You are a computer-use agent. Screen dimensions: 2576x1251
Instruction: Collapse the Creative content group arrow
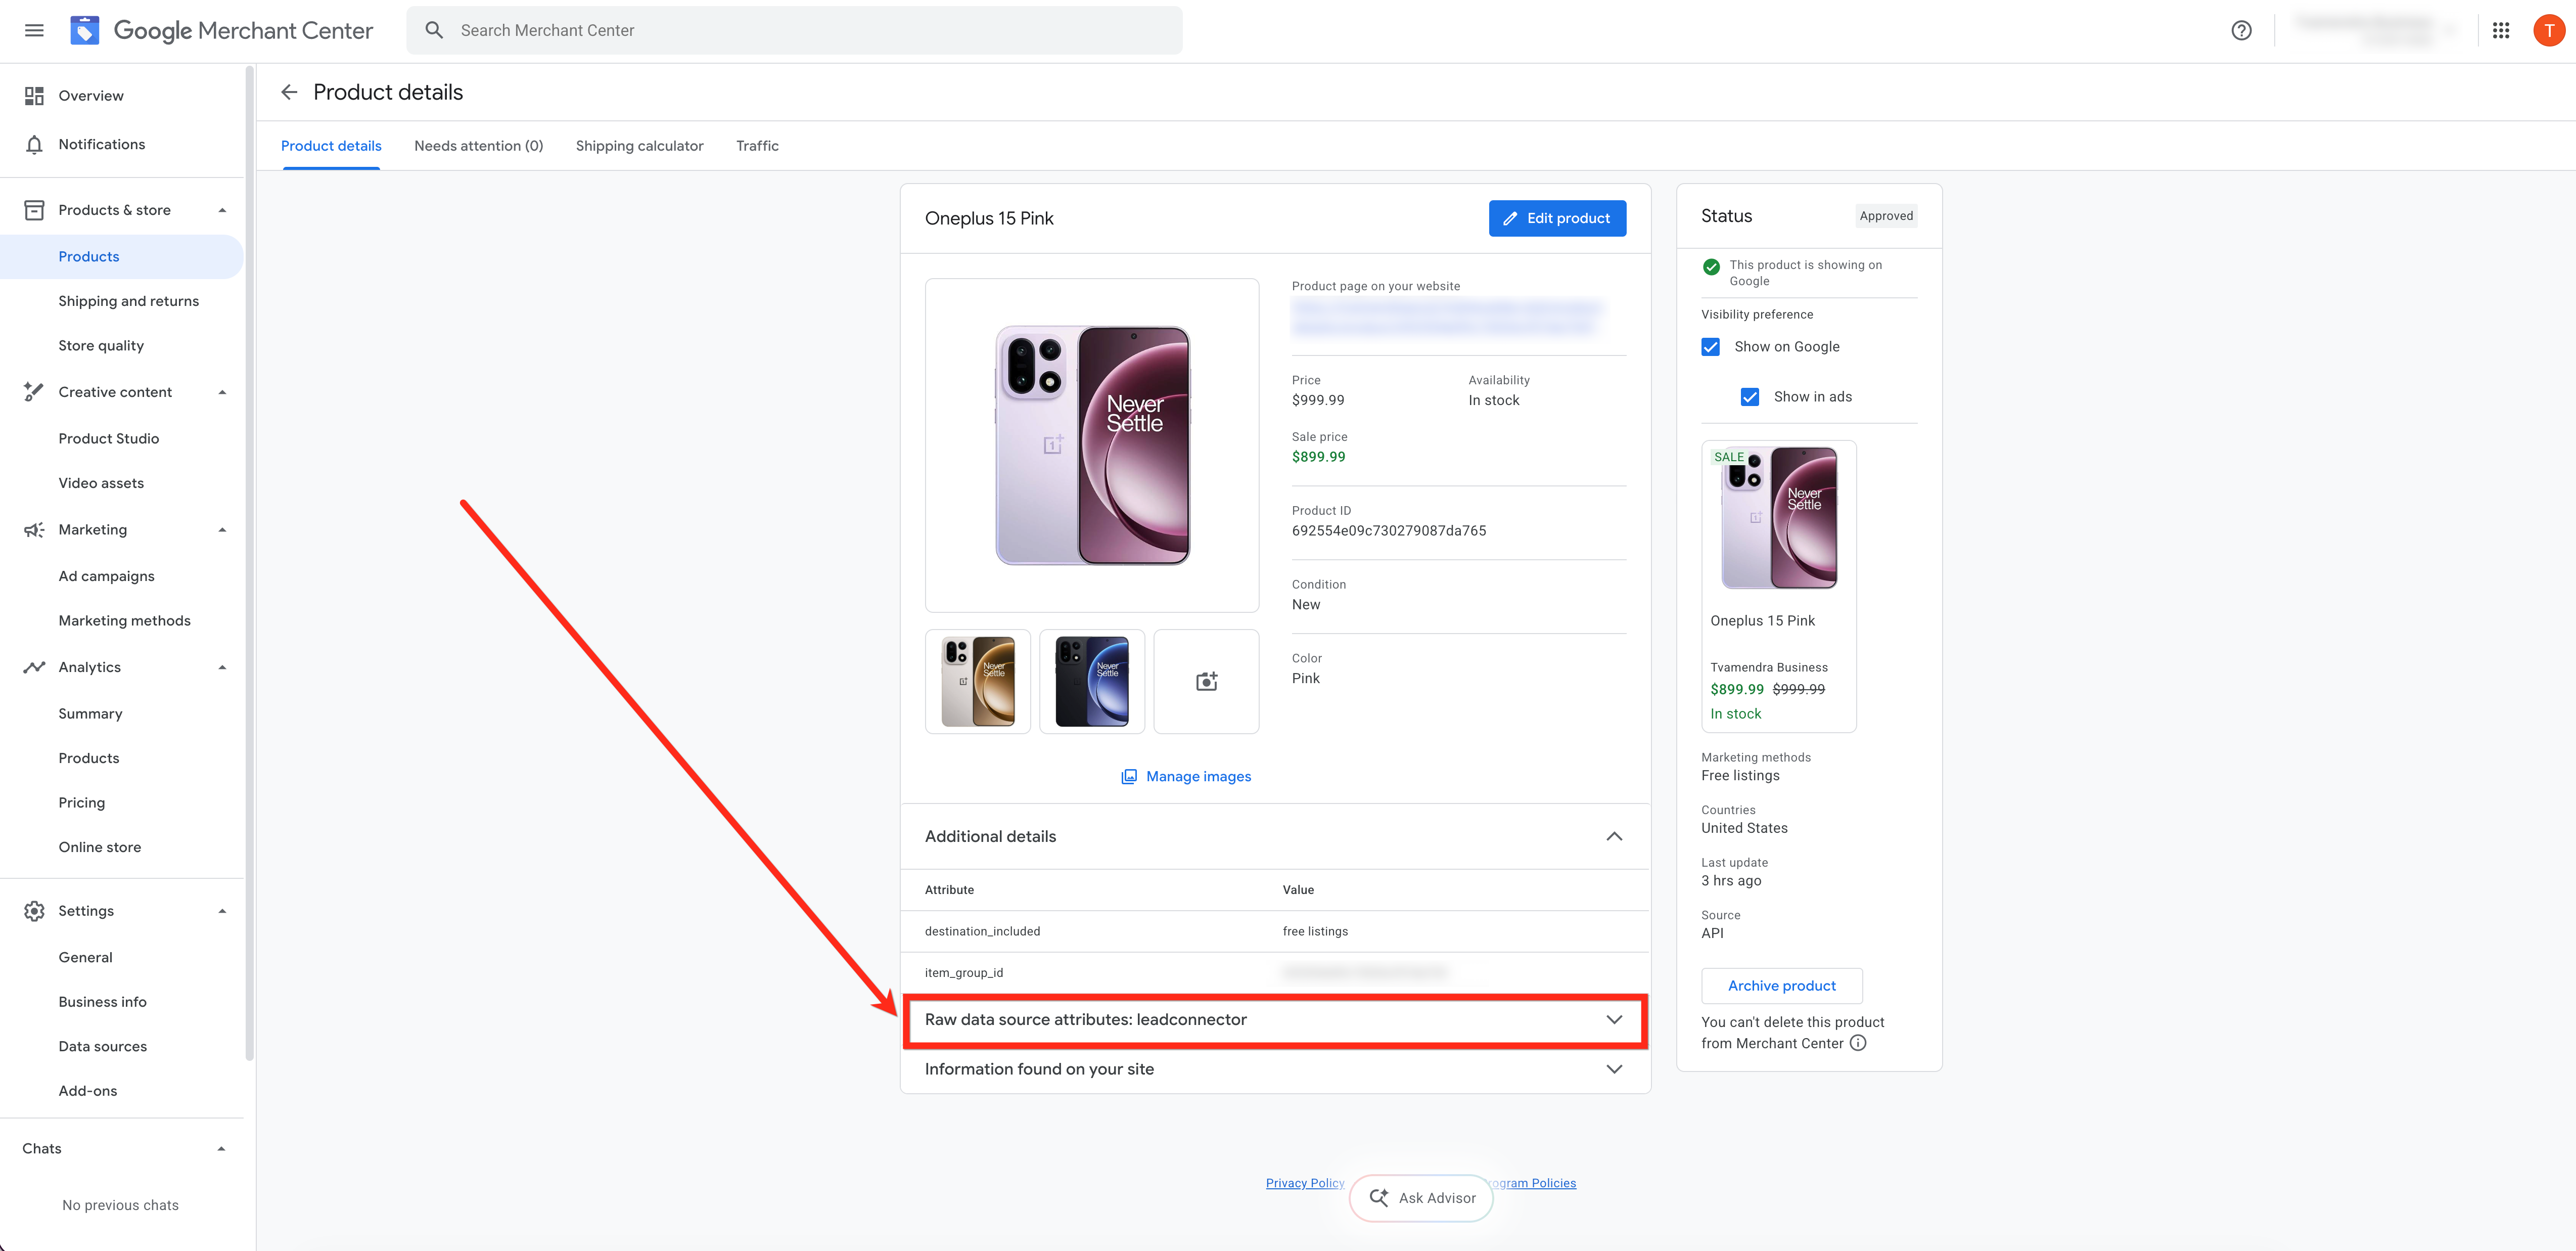(222, 392)
